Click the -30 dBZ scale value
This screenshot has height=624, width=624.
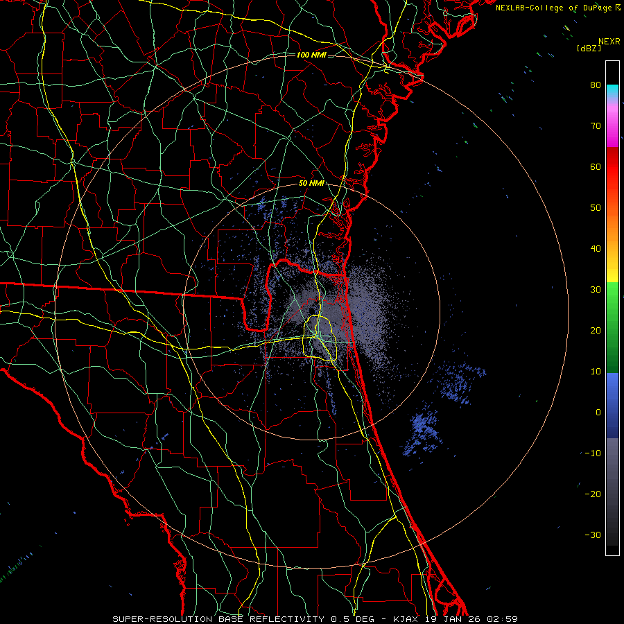[x=593, y=535]
